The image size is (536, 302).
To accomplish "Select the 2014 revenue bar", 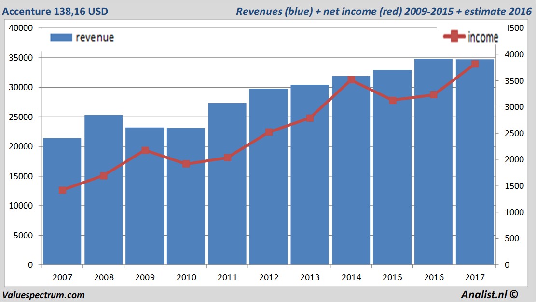I will [x=351, y=171].
